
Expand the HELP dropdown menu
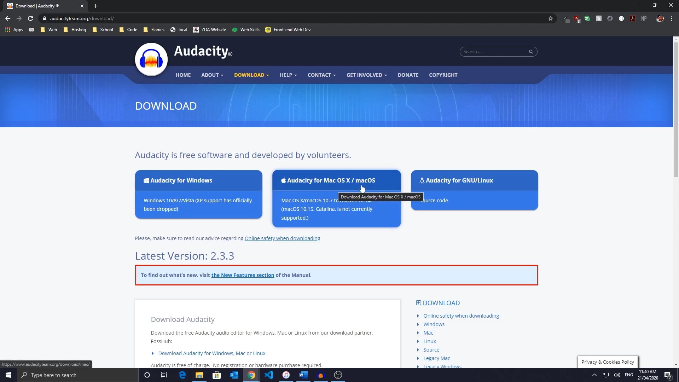pyautogui.click(x=288, y=75)
